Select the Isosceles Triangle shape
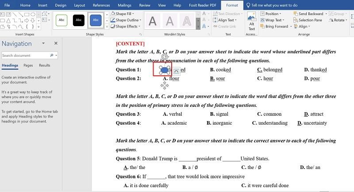 [x=8, y=20]
